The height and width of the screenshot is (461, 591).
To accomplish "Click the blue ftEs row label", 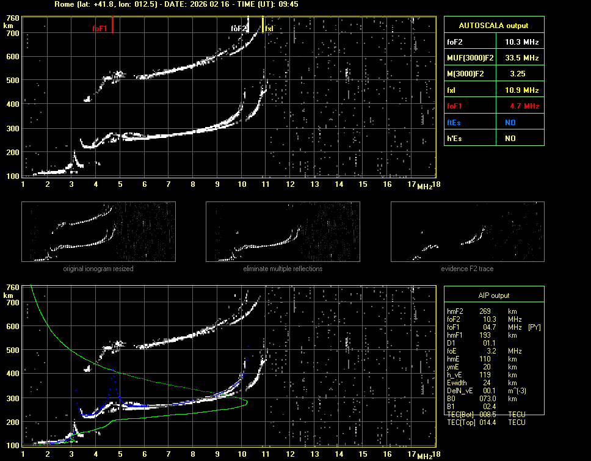I will point(454,122).
